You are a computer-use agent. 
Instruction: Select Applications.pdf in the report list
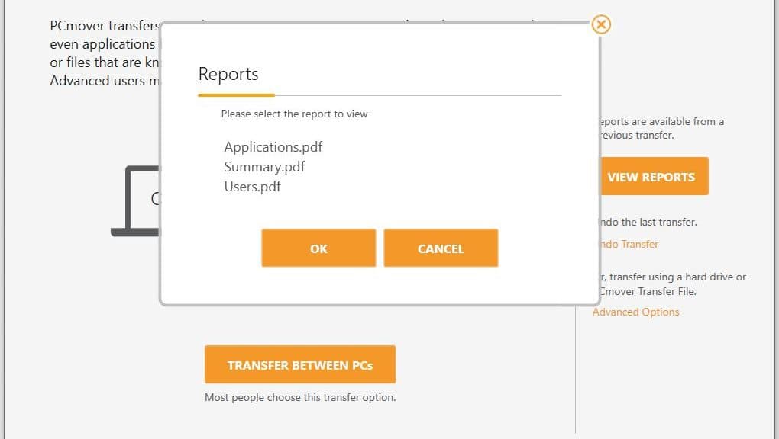tap(273, 147)
